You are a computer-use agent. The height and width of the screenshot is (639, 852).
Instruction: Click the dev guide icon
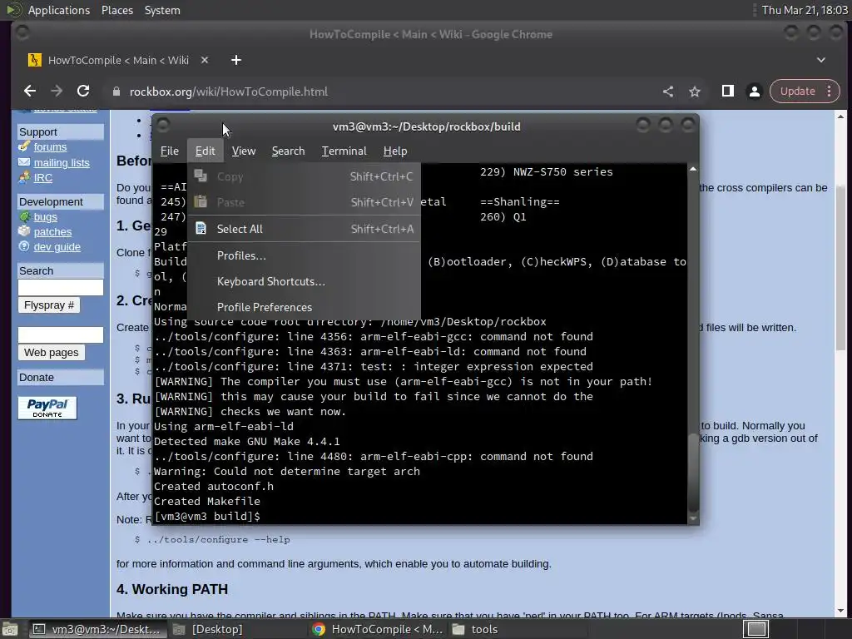(24, 246)
